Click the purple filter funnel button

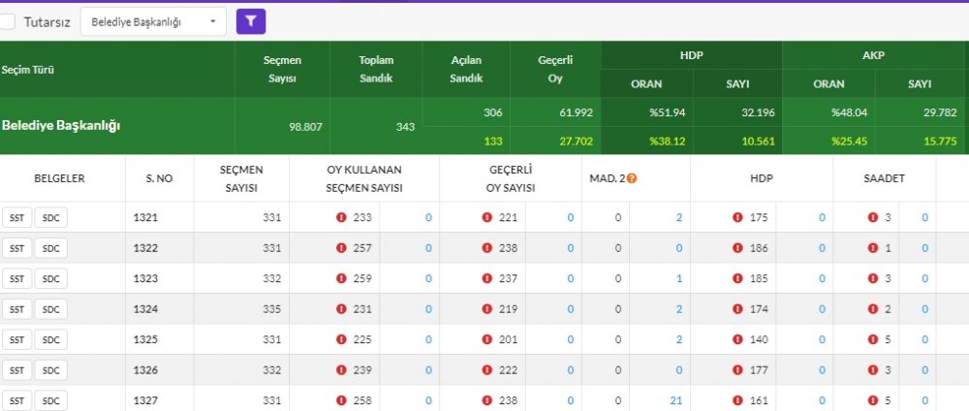(251, 21)
